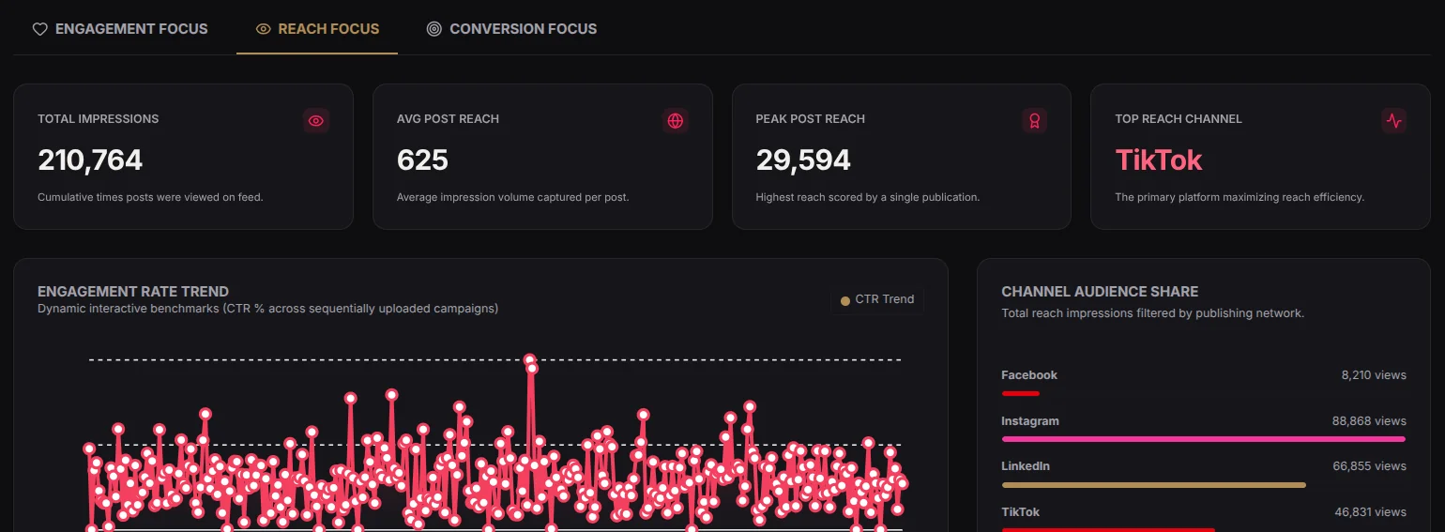
Task: Click the award ribbon icon in Peak Post Reach card
Action: tap(1034, 121)
